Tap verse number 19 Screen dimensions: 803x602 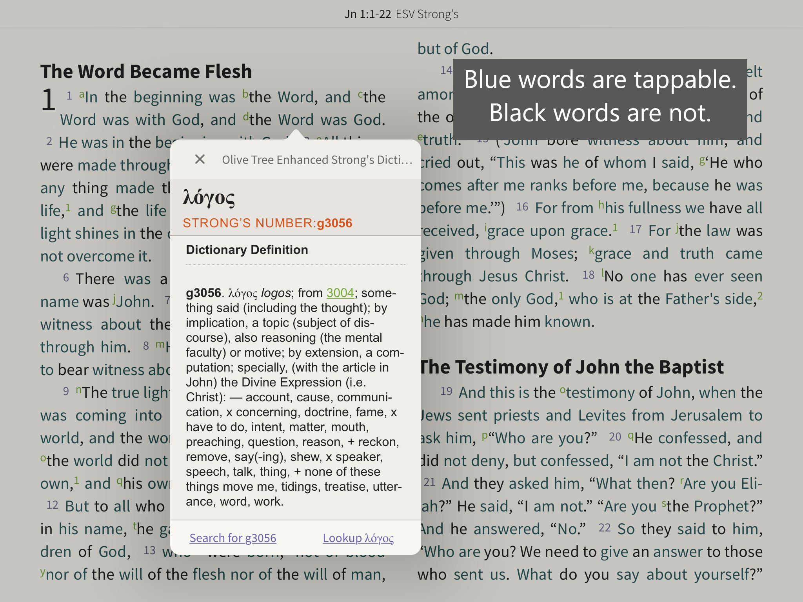(x=446, y=391)
